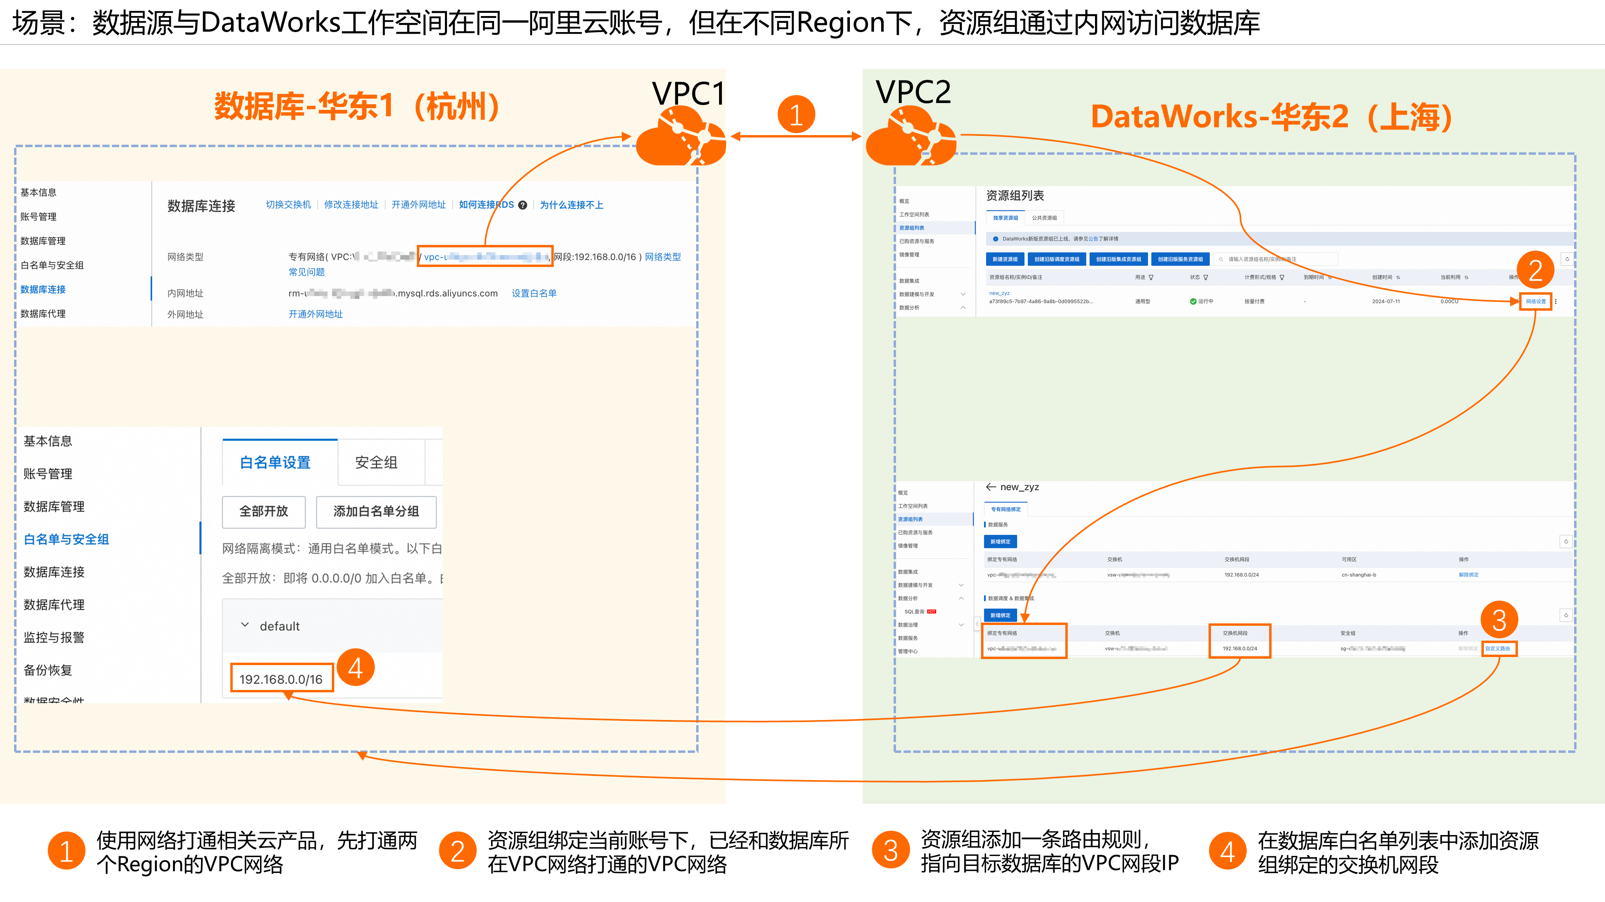The image size is (1605, 902).
Task: Open 网络设置 for the new_zyz resource group
Action: [1536, 301]
